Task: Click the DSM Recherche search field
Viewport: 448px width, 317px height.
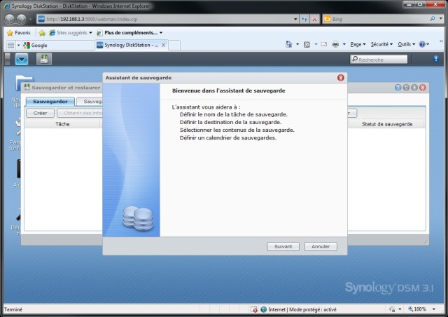Action: click(390, 60)
